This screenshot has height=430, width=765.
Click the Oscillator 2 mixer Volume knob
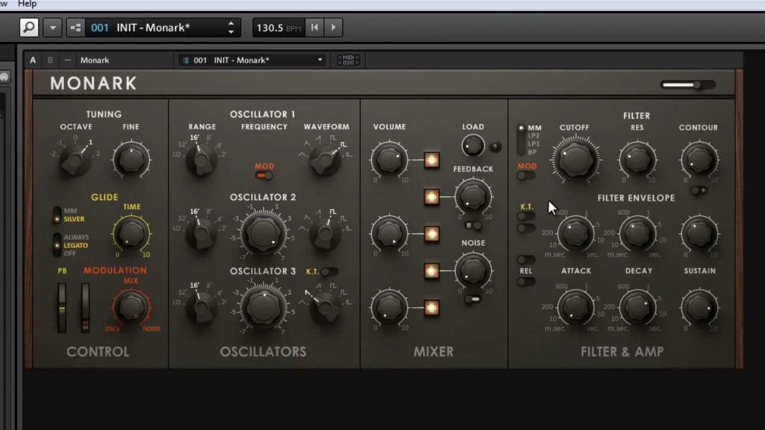click(x=390, y=233)
